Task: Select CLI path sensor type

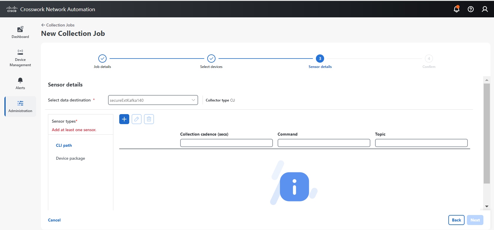Action: [64, 145]
